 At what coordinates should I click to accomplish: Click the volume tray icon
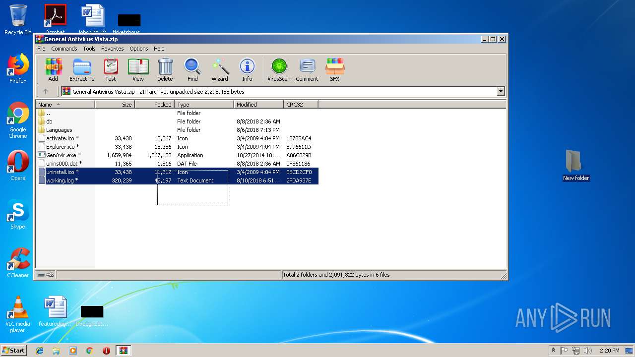pyautogui.click(x=588, y=351)
